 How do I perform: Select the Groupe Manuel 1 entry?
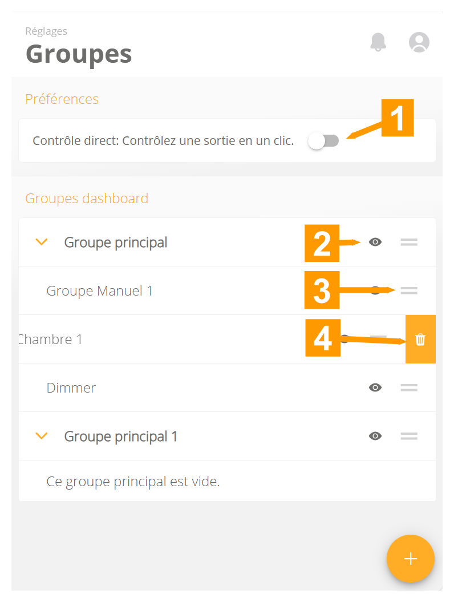[x=99, y=290]
